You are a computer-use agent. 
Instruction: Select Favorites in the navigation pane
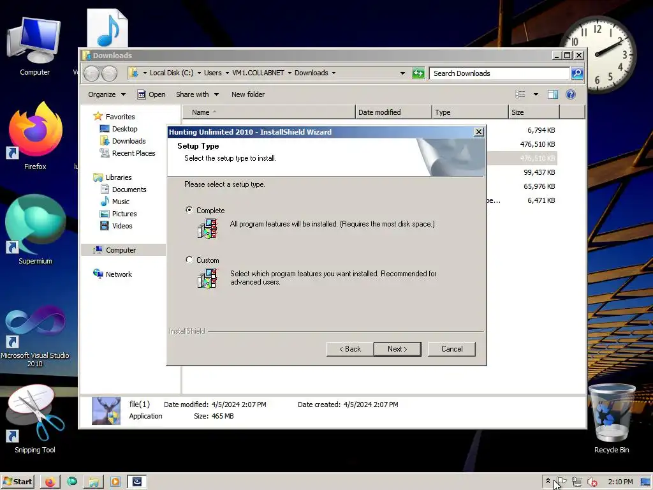pos(120,117)
